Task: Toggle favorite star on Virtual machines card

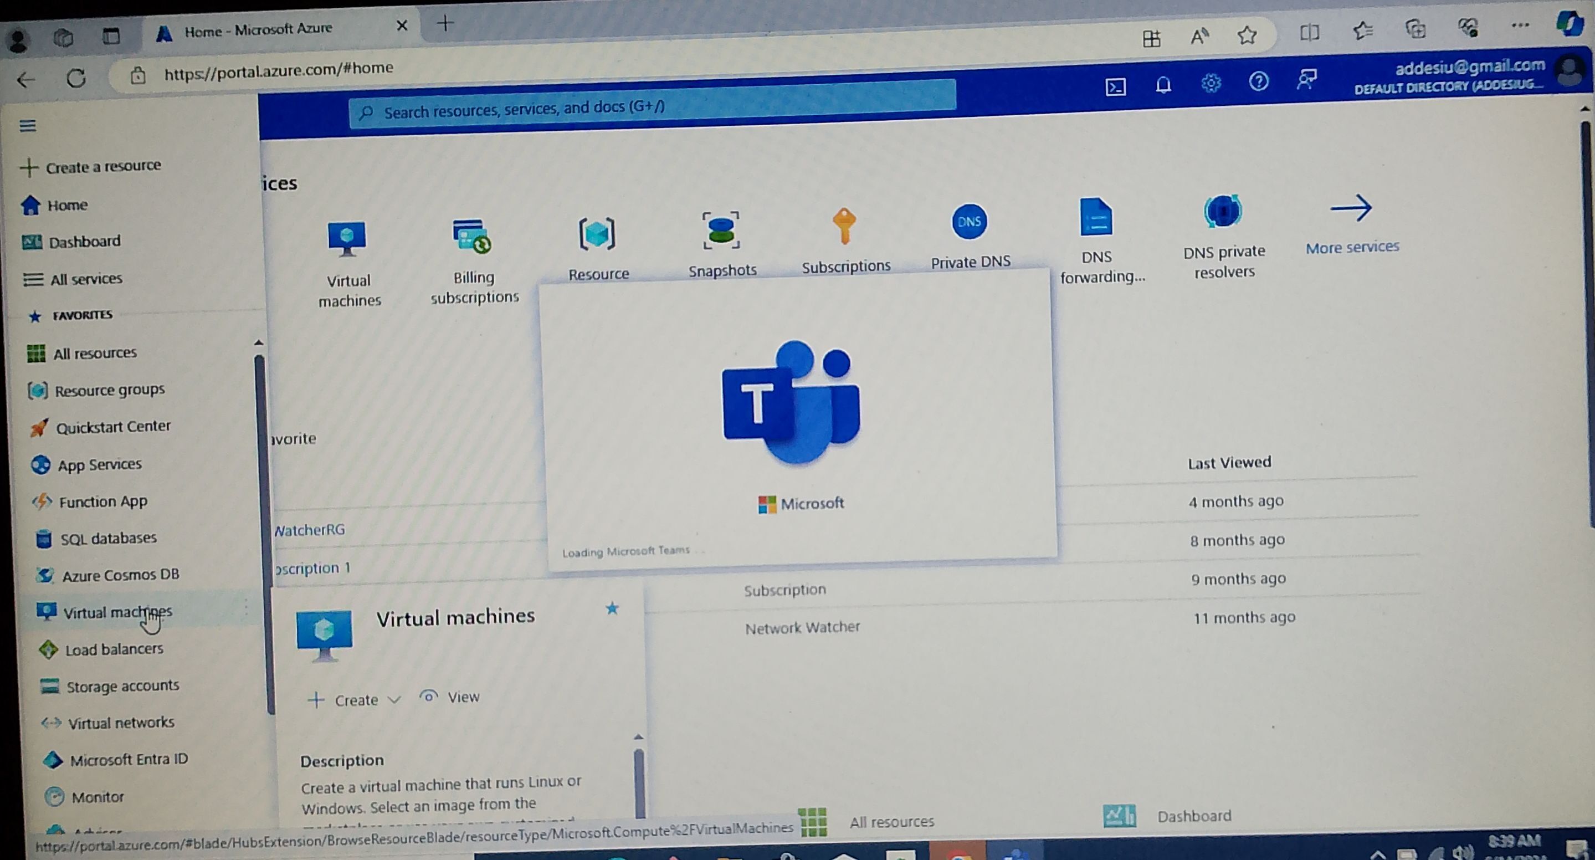Action: tap(612, 608)
